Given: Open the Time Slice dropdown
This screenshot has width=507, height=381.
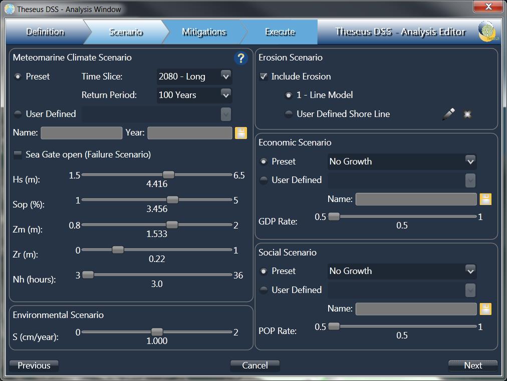Looking at the screenshot, I should tap(225, 76).
